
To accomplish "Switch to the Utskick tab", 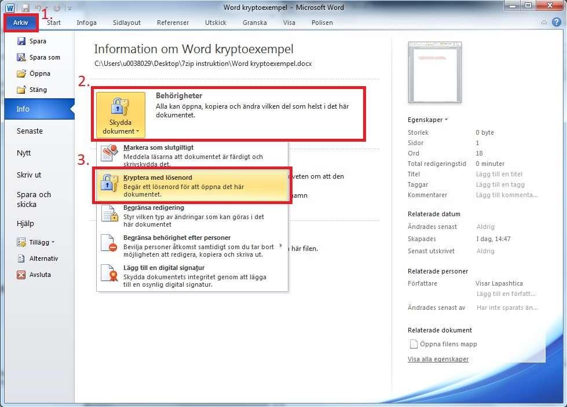I will [x=216, y=23].
